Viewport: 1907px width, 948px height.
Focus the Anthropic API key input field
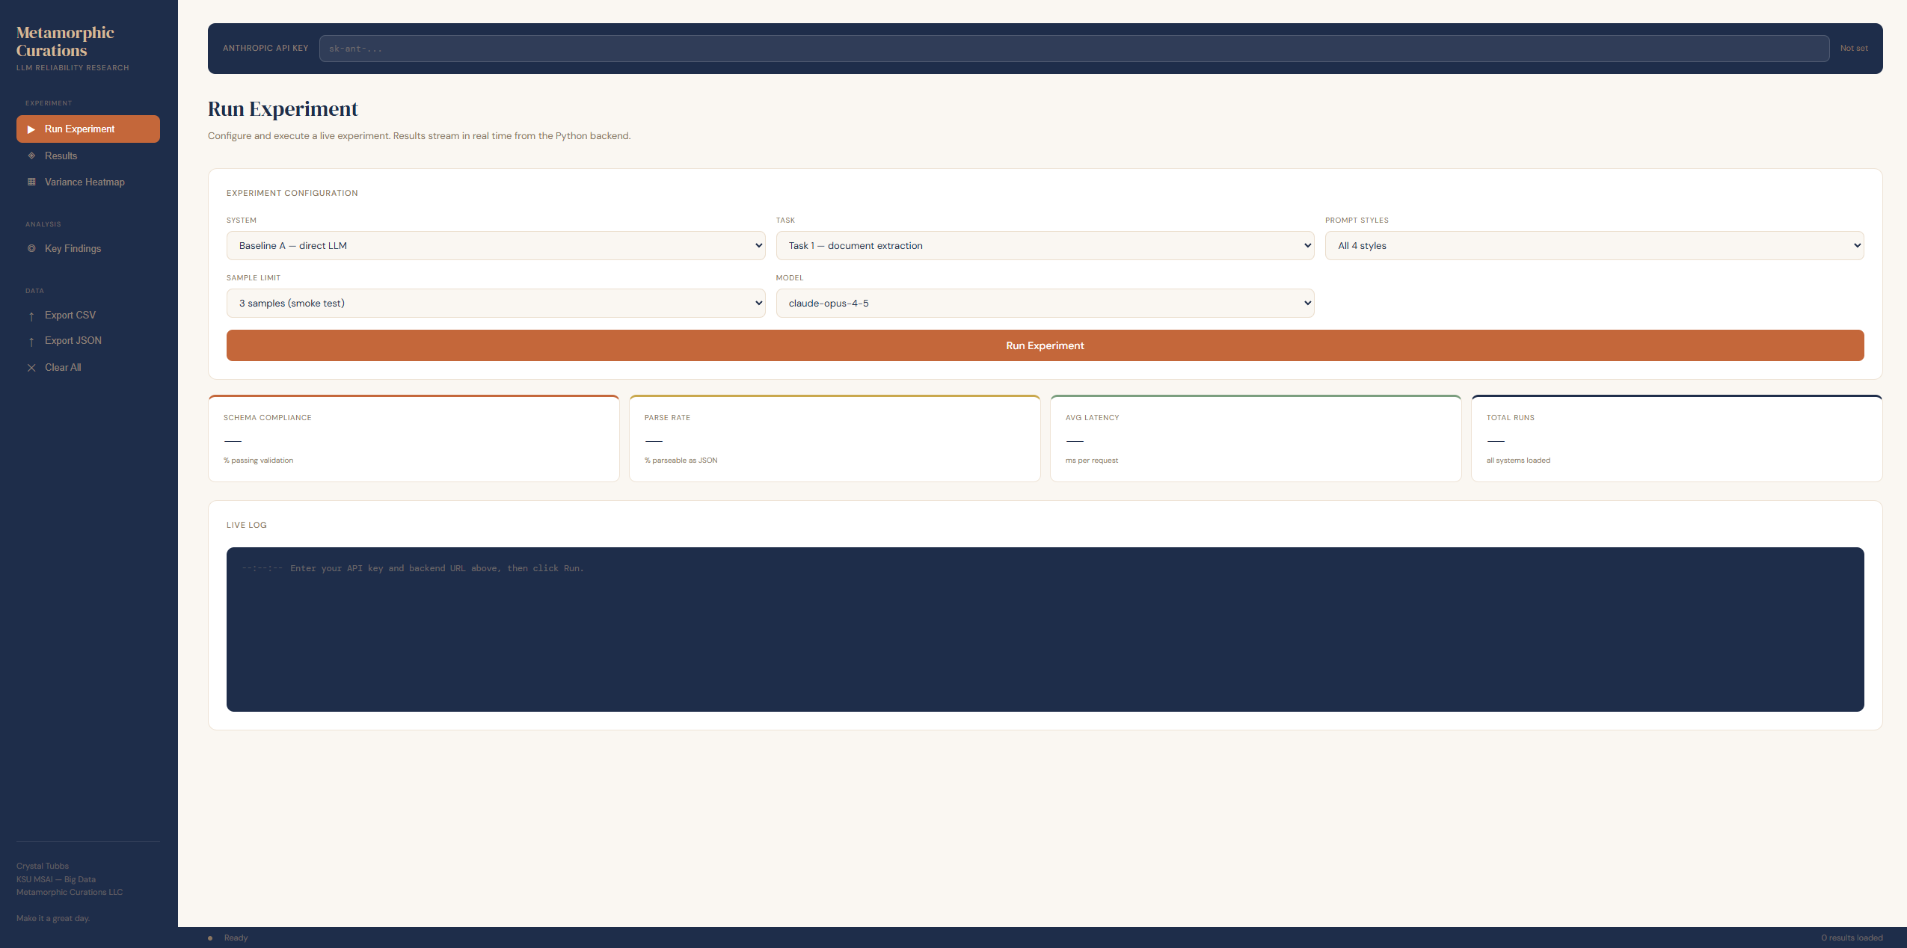tap(1074, 49)
